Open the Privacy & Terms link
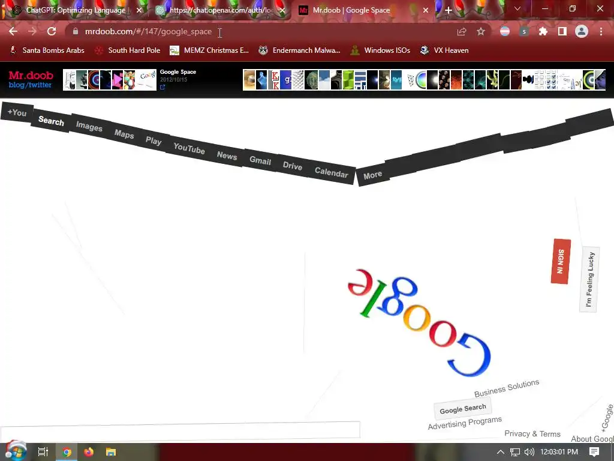 click(x=532, y=433)
